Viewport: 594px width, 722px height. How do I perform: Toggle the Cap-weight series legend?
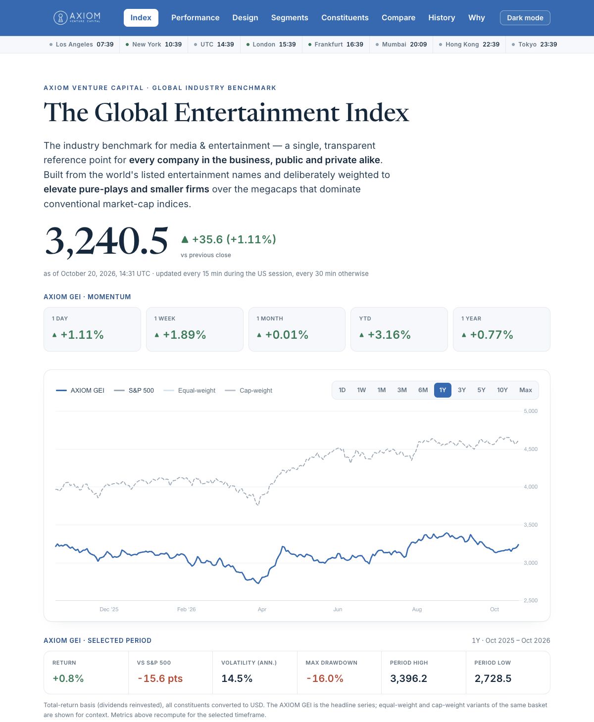point(248,391)
